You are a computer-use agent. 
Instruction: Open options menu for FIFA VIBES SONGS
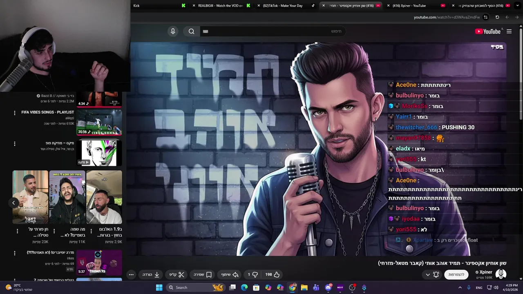(15, 113)
